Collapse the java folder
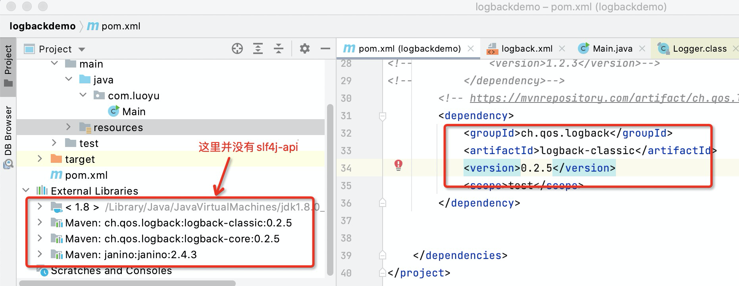This screenshot has width=739, height=286. click(x=69, y=79)
